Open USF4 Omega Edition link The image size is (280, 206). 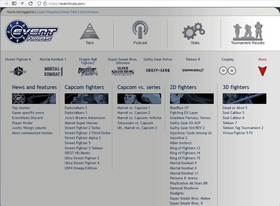(81, 168)
